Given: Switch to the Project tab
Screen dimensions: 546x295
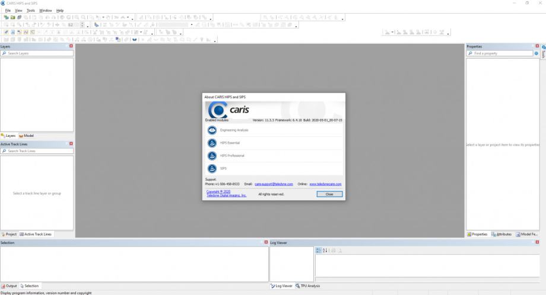Looking at the screenshot, I should coord(9,234).
